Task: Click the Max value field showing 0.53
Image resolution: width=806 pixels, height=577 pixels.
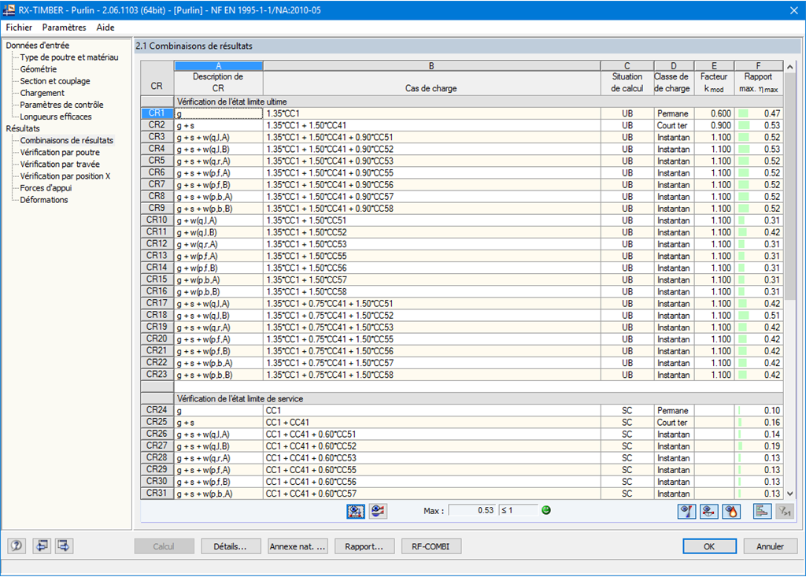Action: tap(472, 510)
